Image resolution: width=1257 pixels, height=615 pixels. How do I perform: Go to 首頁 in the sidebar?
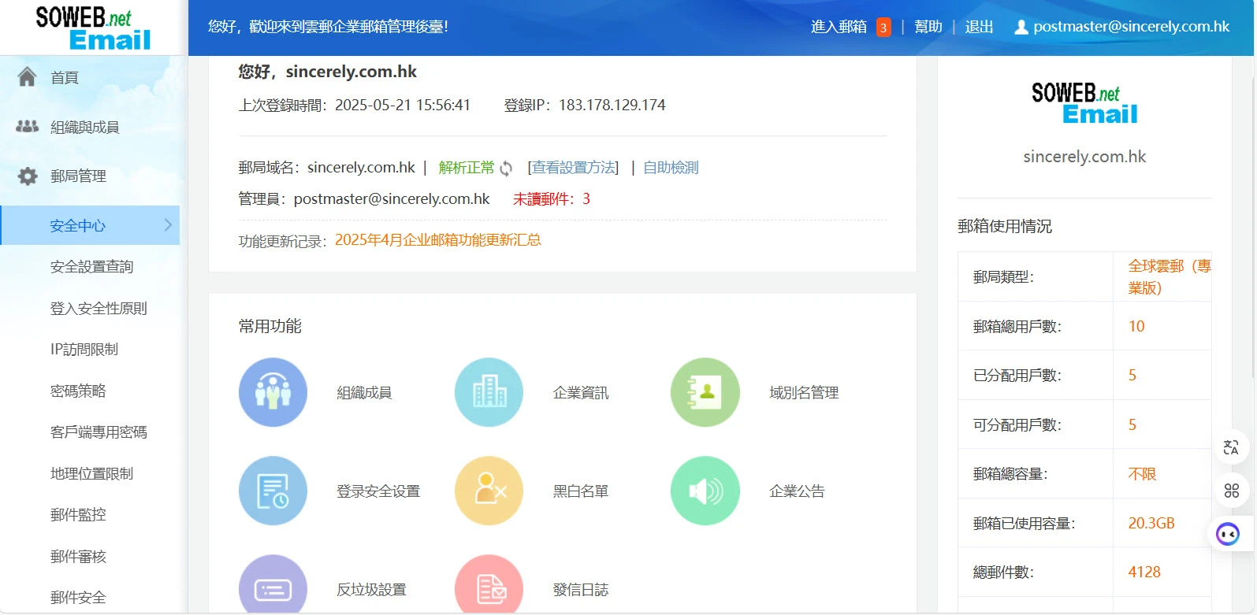point(64,77)
